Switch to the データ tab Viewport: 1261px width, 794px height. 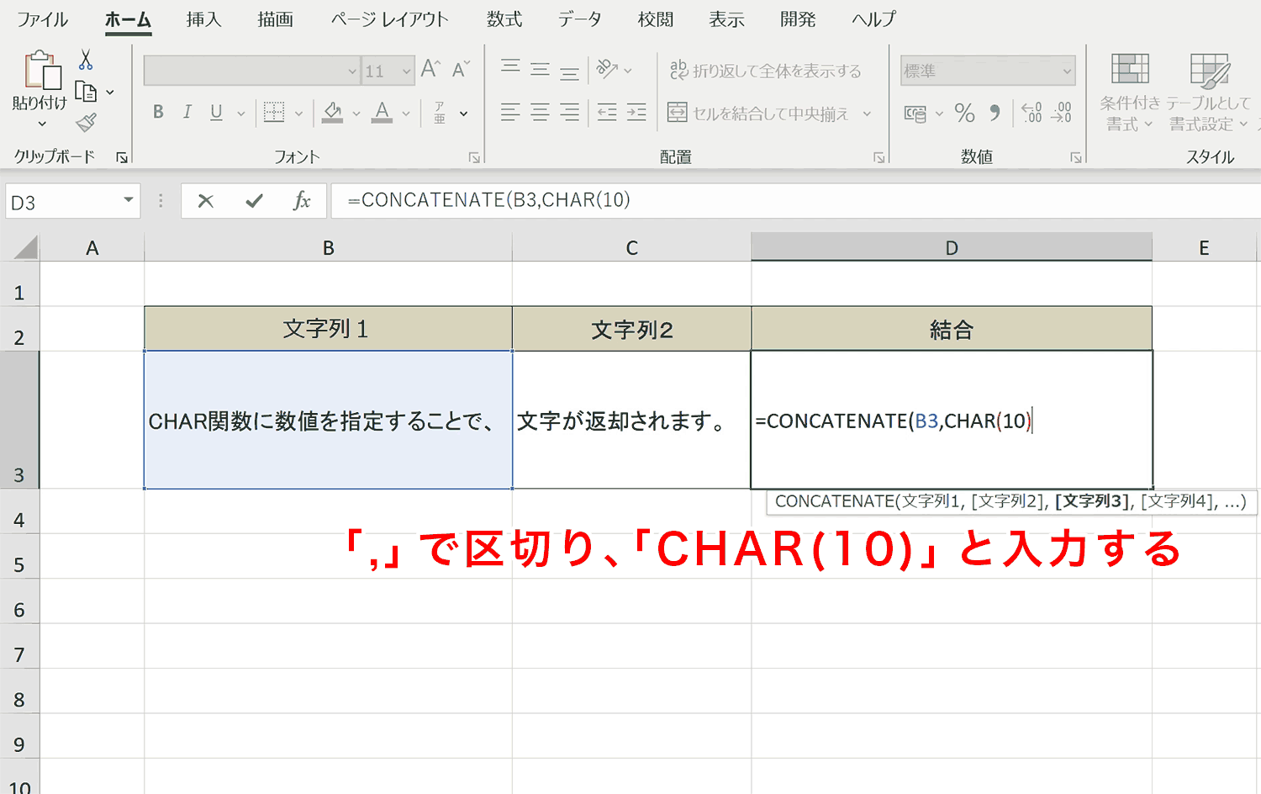point(580,19)
